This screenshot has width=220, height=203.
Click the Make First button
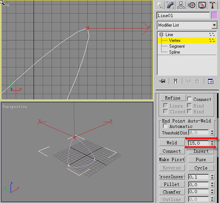pos(172,160)
